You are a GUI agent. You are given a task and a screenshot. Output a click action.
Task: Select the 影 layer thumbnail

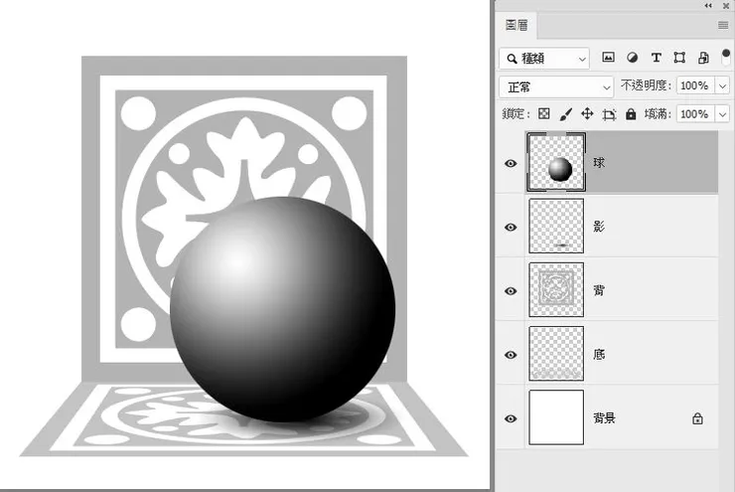pyautogui.click(x=556, y=226)
